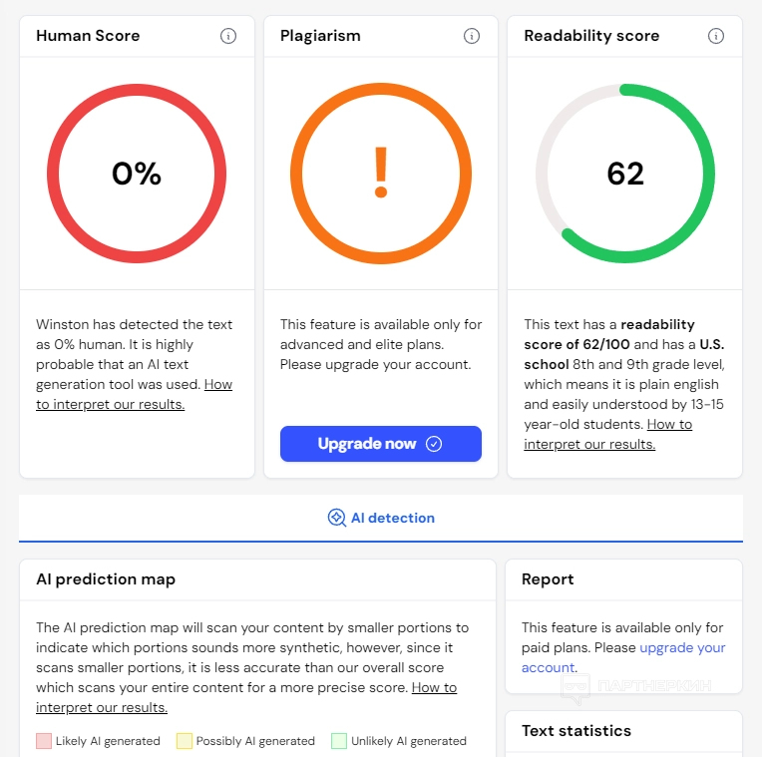The height and width of the screenshot is (757, 762).
Task: Follow the 'upgrade your account' link
Action: (681, 648)
